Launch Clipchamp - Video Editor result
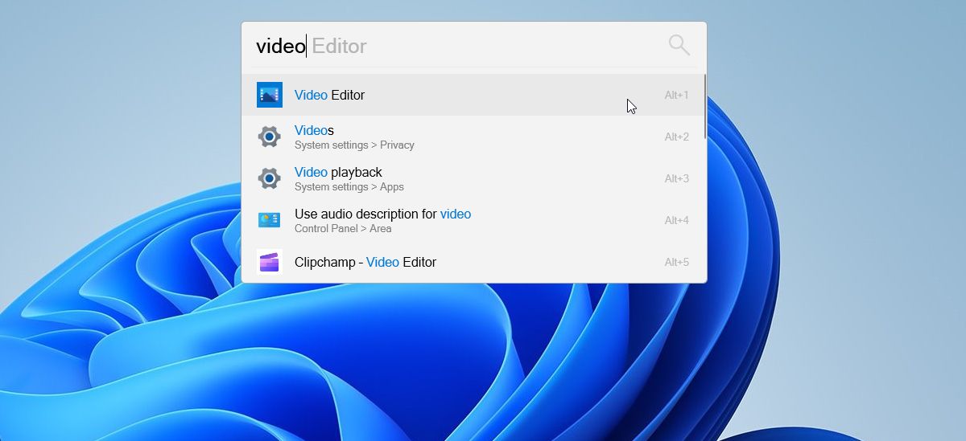Viewport: 966px width, 441px height. 473,262
